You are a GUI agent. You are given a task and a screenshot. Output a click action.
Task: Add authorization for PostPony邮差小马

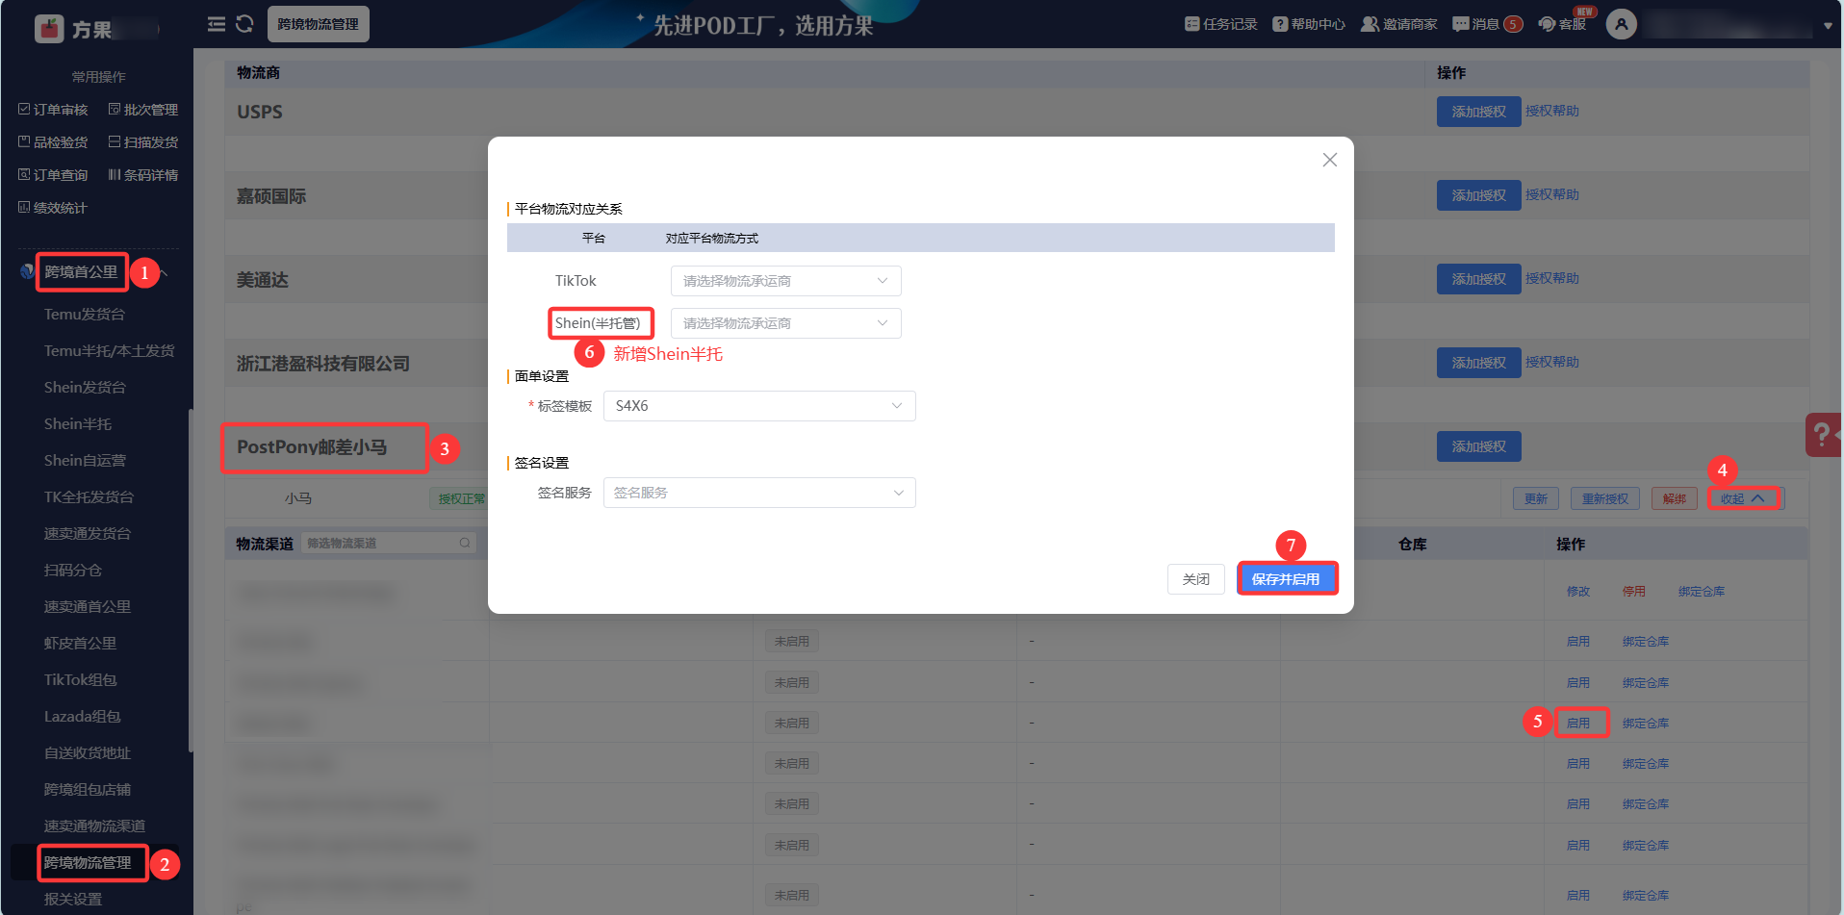point(1479,446)
